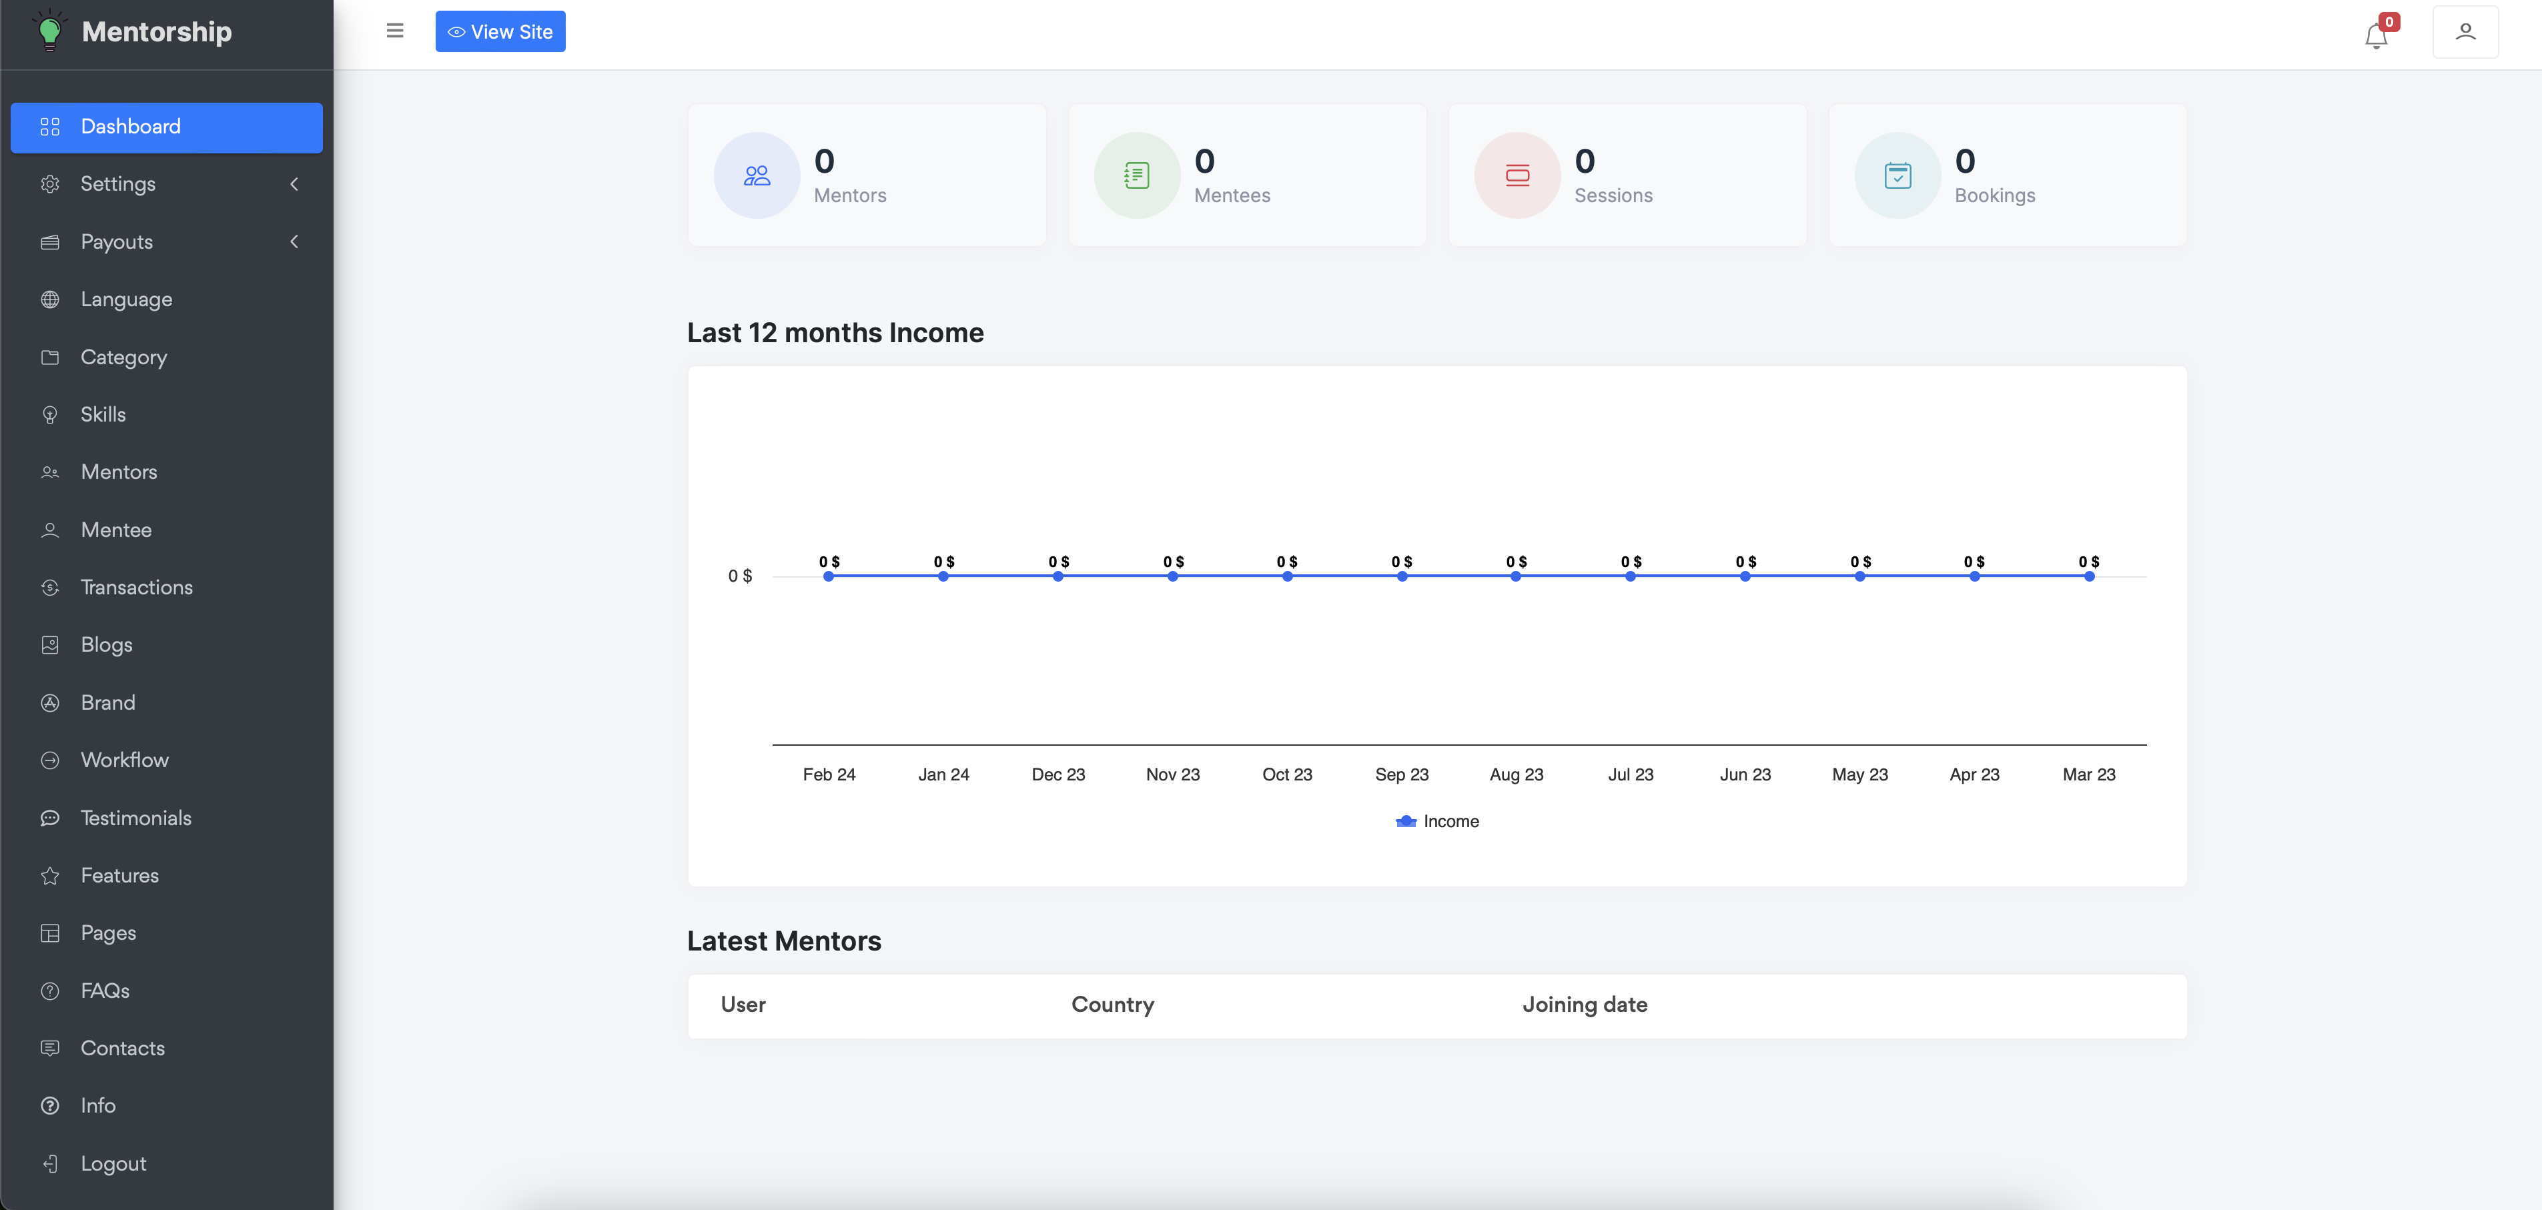Click Logout in the sidebar
Image resolution: width=2542 pixels, height=1210 pixels.
point(113,1163)
